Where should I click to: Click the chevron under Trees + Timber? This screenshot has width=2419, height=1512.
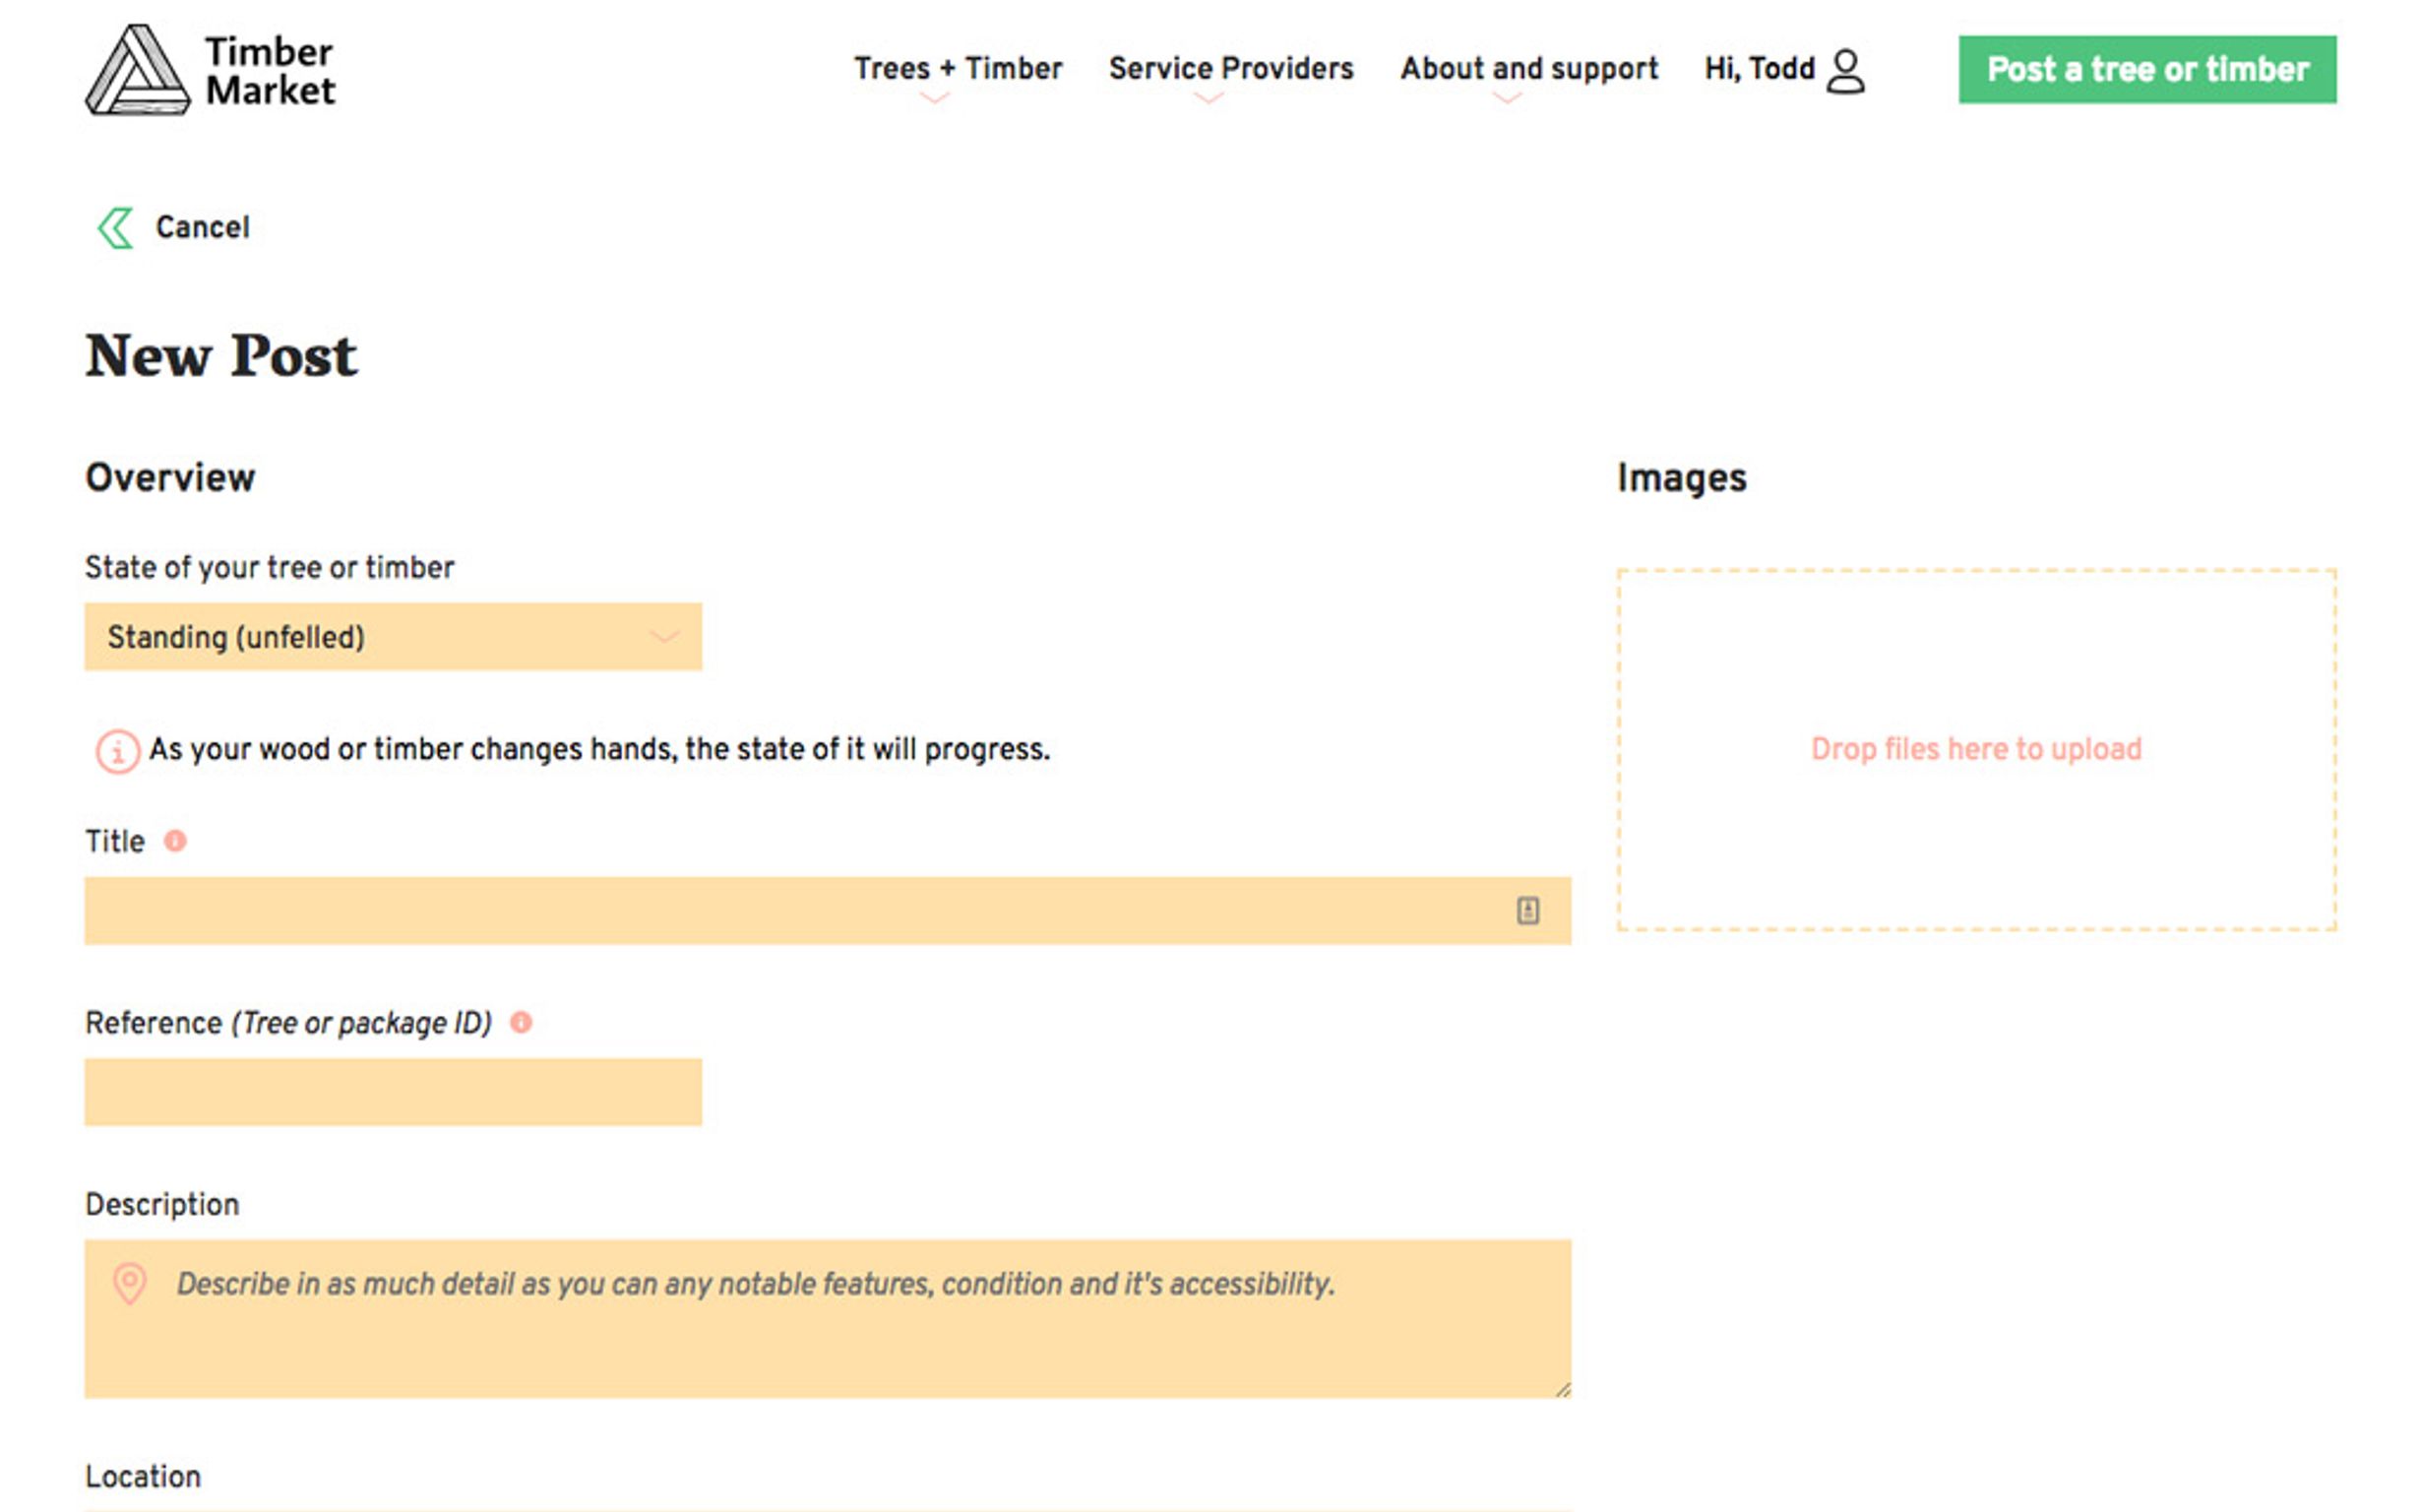pyautogui.click(x=934, y=98)
